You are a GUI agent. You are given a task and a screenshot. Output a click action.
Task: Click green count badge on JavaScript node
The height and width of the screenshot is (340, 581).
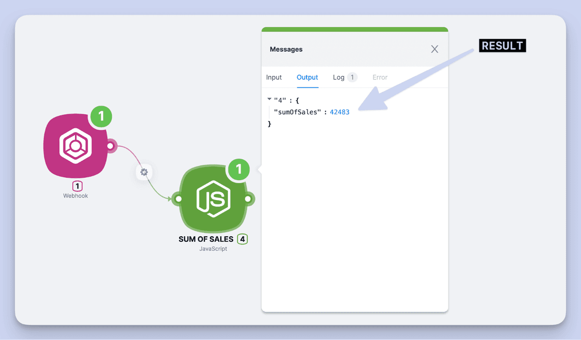(238, 170)
